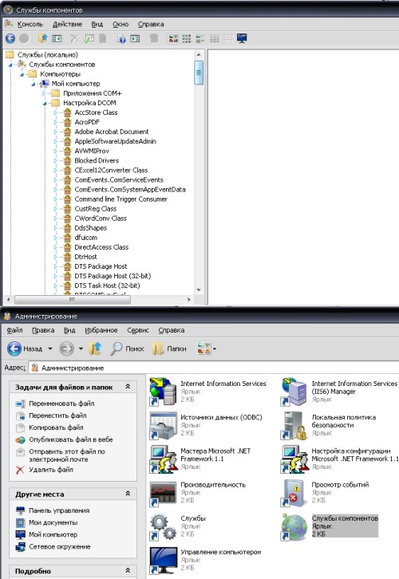Click the Папки folders button
The image size is (399, 579).
pos(169,349)
